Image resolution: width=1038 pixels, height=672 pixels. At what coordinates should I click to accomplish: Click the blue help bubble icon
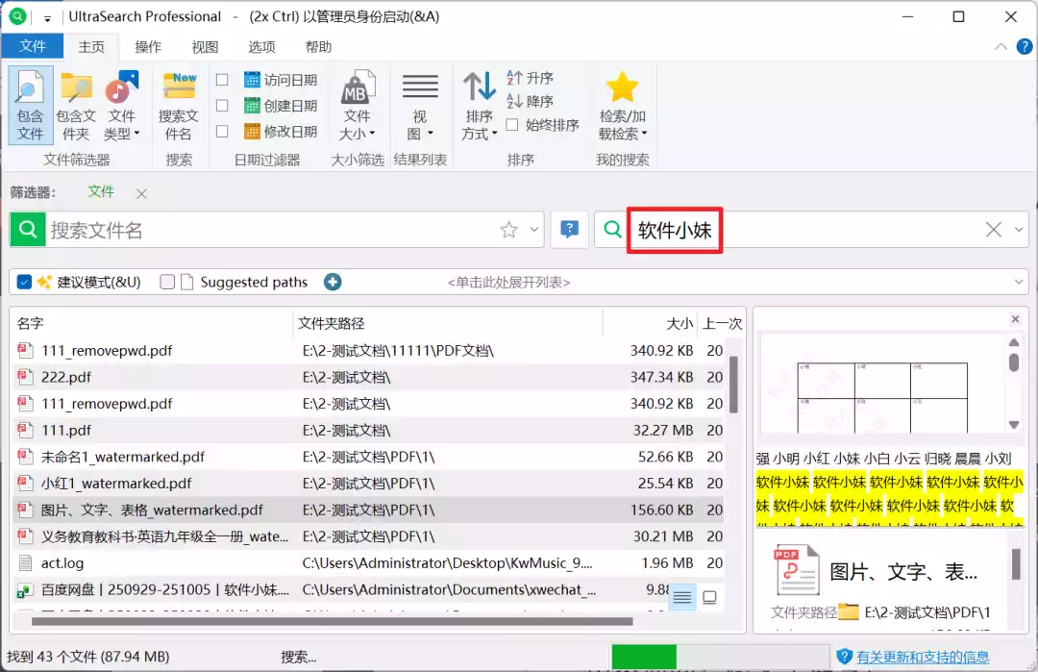569,230
